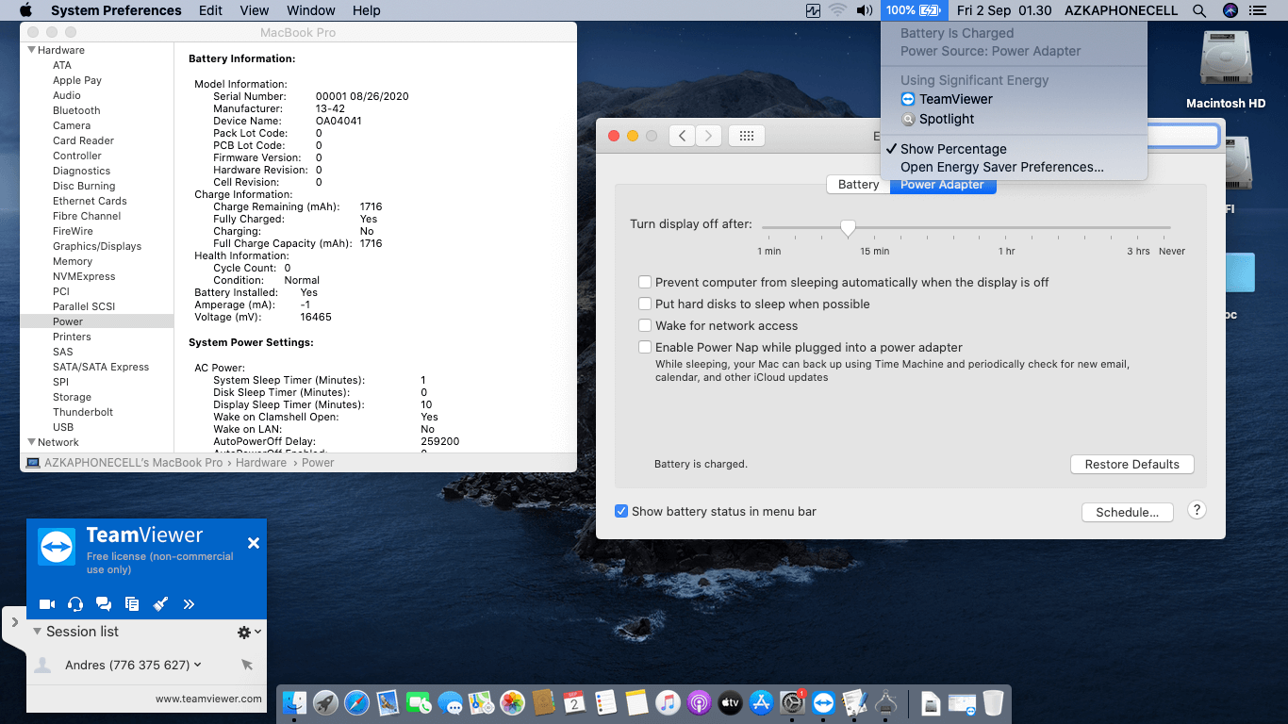The width and height of the screenshot is (1288, 724).
Task: Launch Music from the Dock
Action: [x=668, y=702]
